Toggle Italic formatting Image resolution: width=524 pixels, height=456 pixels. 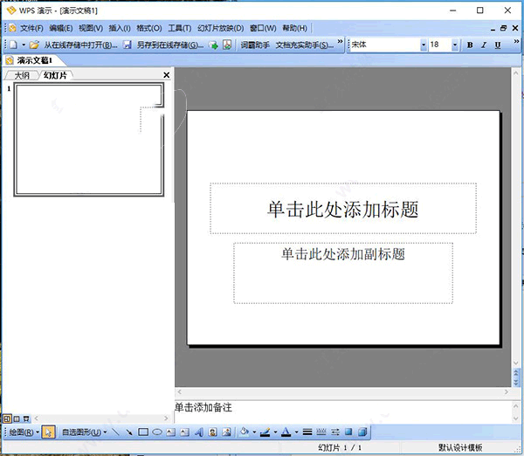click(x=484, y=45)
